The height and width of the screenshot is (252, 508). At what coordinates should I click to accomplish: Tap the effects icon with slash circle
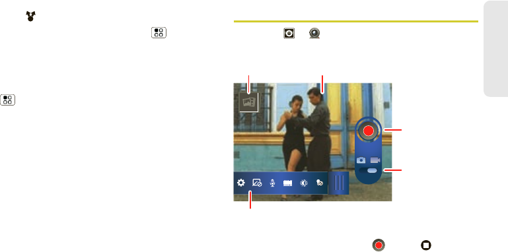coord(257,183)
